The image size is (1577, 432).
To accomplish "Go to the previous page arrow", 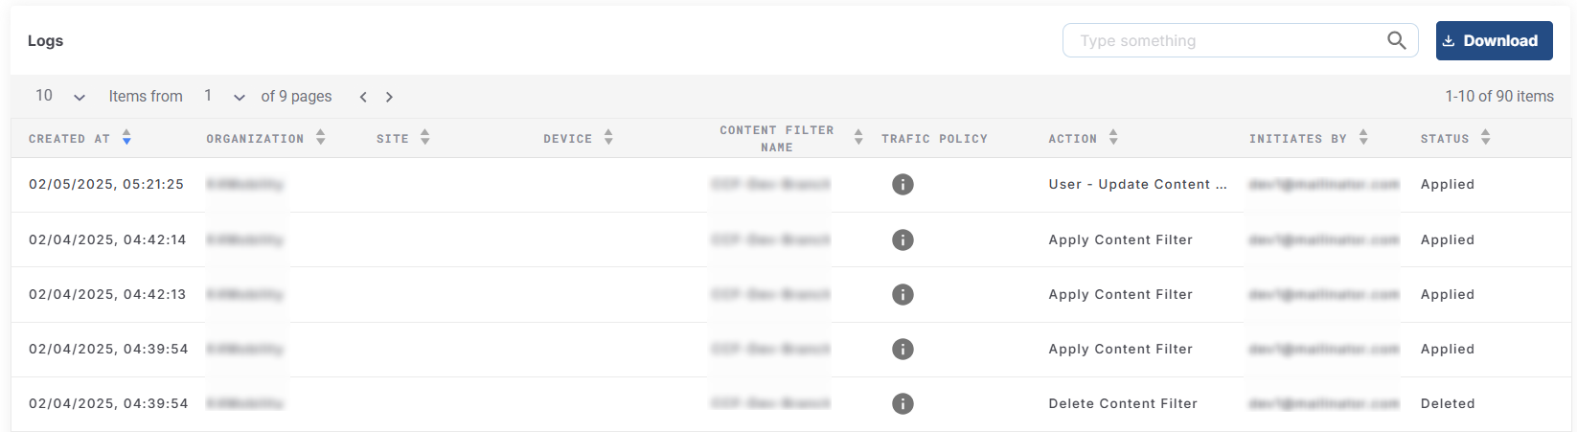I will point(363,97).
